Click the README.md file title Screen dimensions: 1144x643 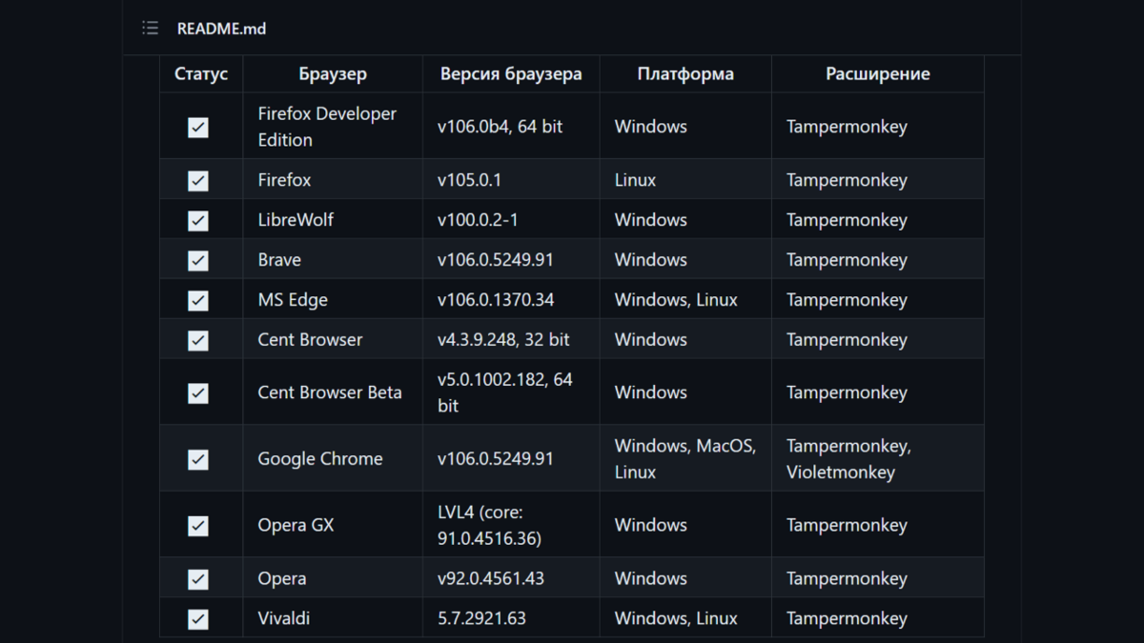221,29
